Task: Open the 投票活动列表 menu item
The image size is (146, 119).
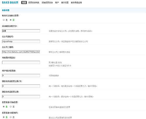Action: [34, 3]
